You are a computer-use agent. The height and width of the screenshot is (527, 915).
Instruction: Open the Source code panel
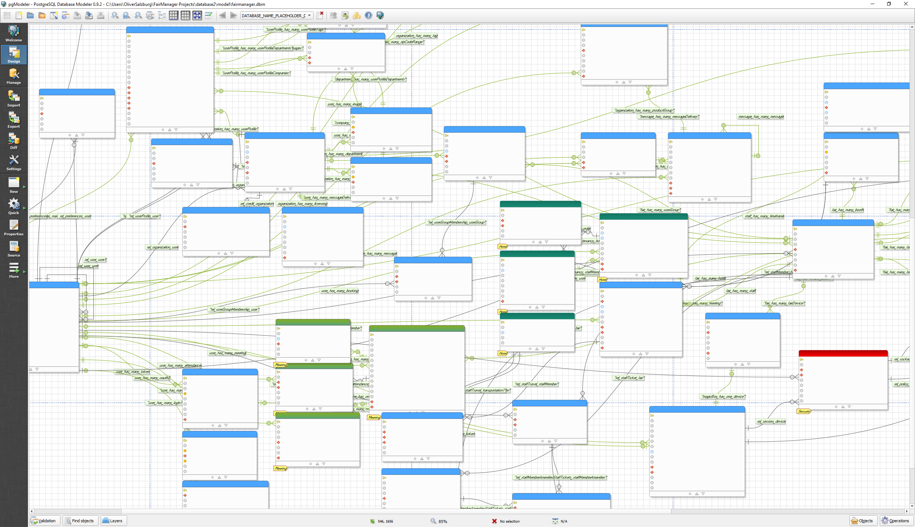click(x=14, y=248)
